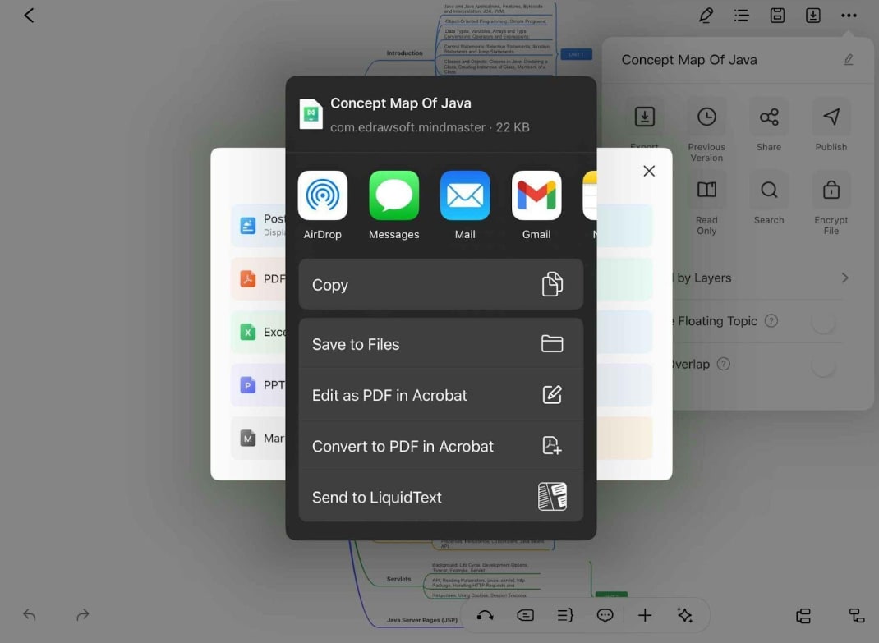
Task: Tap the plus insert button in bottom toolbar
Action: coord(645,616)
